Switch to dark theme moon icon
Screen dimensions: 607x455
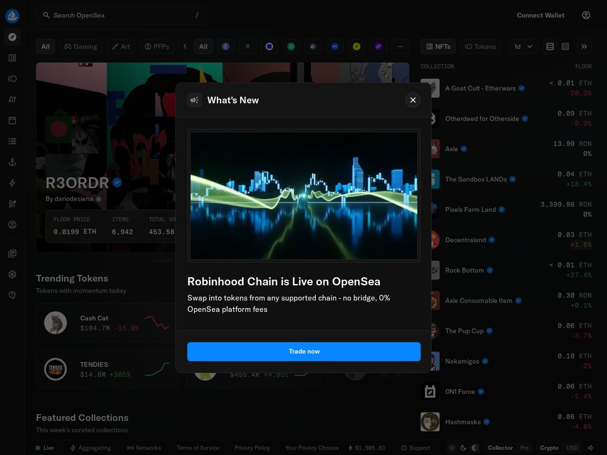463,448
